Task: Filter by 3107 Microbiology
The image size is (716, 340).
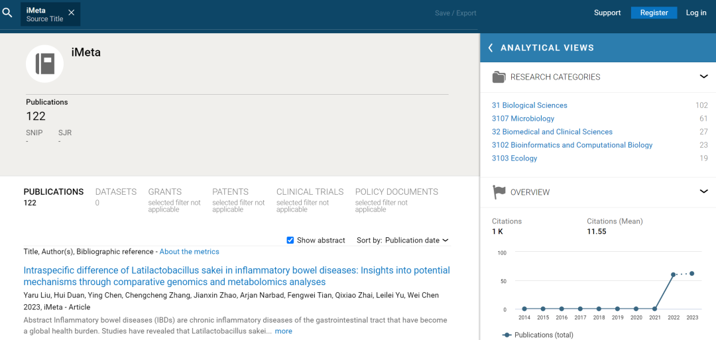Action: coord(523,119)
